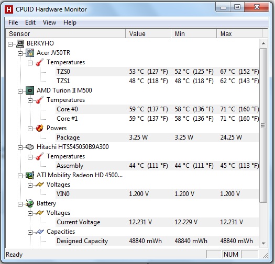The image size is (275, 264).
Task: Click the scrollbar up arrow
Action: pyautogui.click(x=263, y=43)
